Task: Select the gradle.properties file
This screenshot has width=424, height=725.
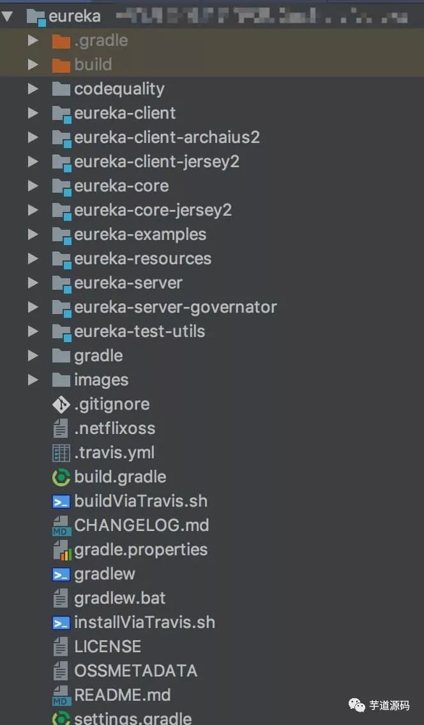Action: (141, 549)
